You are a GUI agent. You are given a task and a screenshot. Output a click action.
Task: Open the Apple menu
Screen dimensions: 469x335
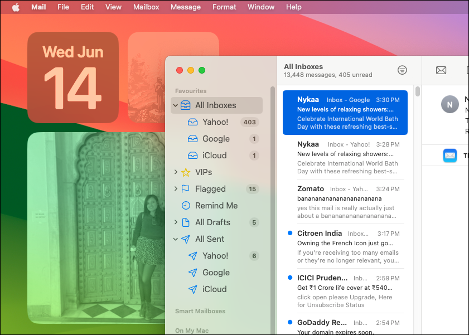point(16,7)
